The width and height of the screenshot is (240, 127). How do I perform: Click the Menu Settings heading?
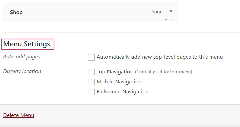coord(27,44)
